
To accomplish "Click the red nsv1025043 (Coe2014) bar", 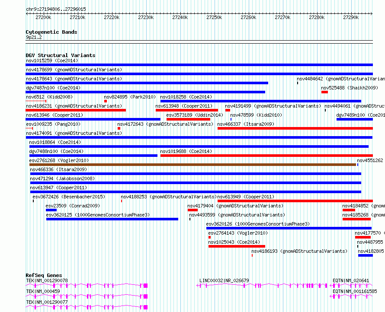I will (x=237, y=246).
